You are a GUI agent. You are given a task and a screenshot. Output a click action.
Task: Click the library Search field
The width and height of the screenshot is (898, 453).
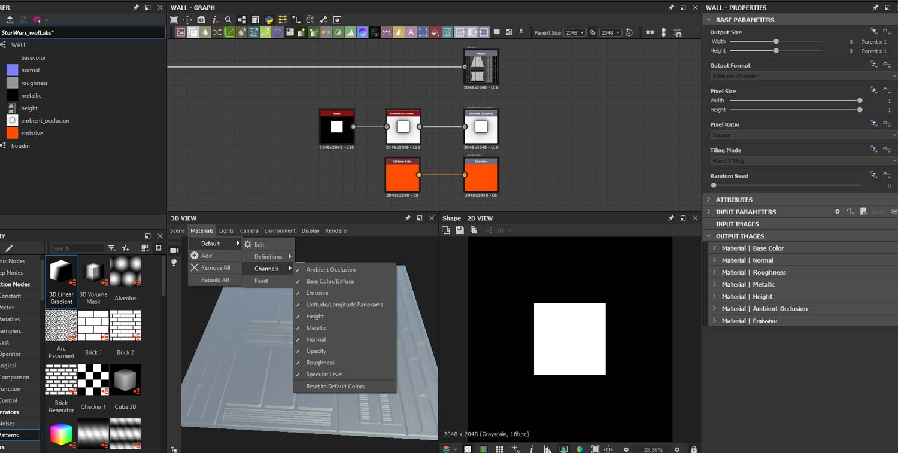[78, 248]
